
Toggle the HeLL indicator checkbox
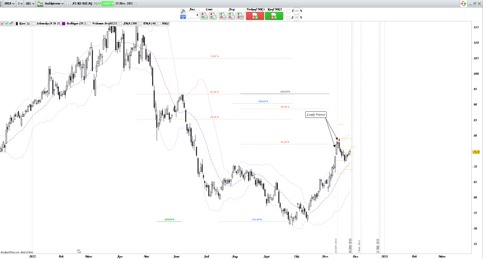pos(159,24)
